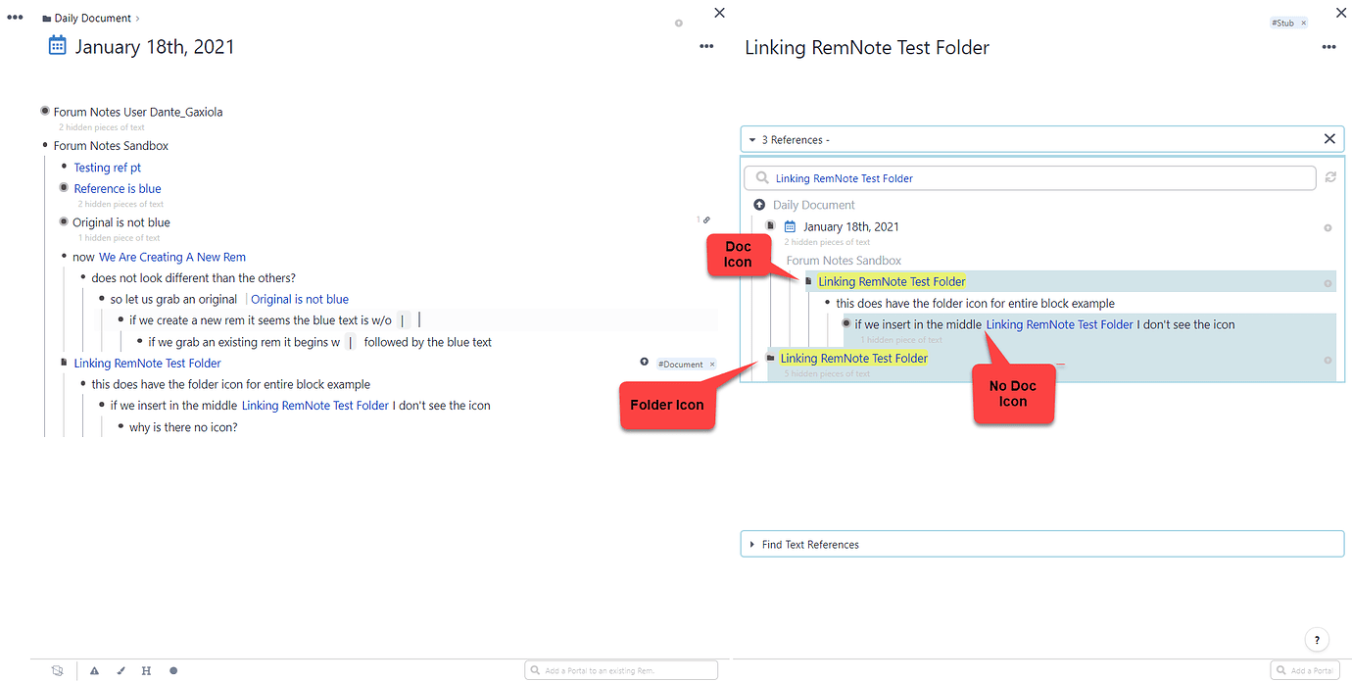Open the far-left three-dot menu
Image resolution: width=1352 pixels, height=682 pixels.
coord(15,18)
